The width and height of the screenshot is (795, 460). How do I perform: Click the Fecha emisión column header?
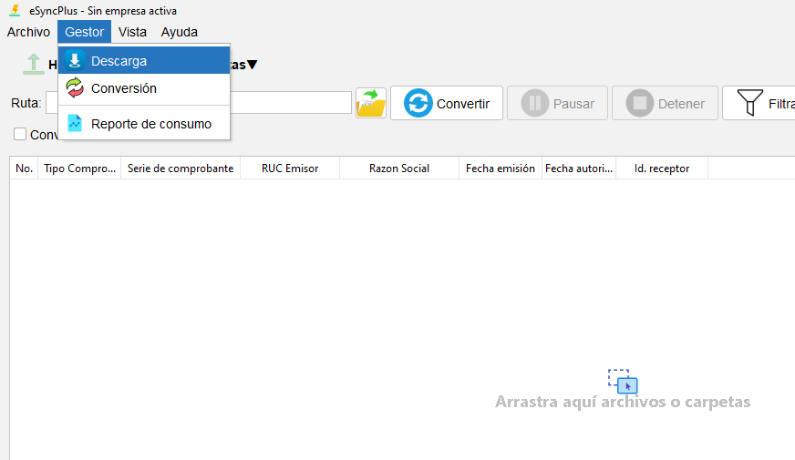tap(500, 169)
